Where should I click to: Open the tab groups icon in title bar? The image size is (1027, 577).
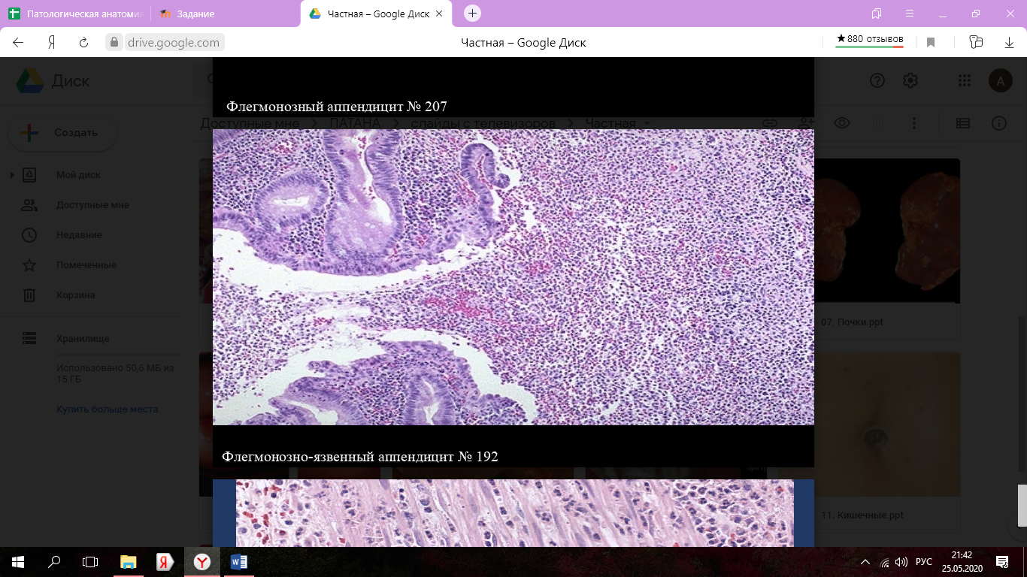pyautogui.click(x=877, y=14)
